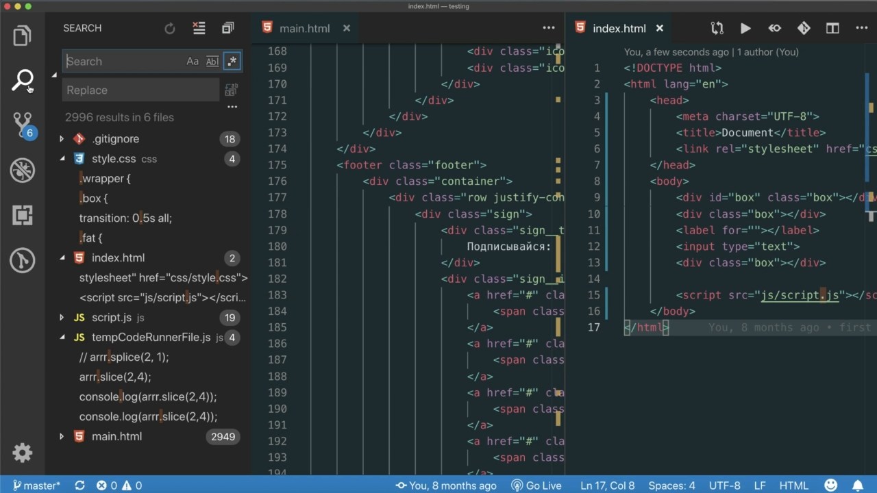The height and width of the screenshot is (493, 877).
Task: Open the Source Control view
Action: click(x=23, y=125)
